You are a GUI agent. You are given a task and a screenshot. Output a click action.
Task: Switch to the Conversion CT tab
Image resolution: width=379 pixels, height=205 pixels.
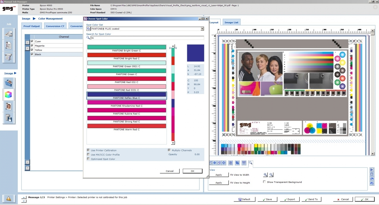pyautogui.click(x=55, y=26)
